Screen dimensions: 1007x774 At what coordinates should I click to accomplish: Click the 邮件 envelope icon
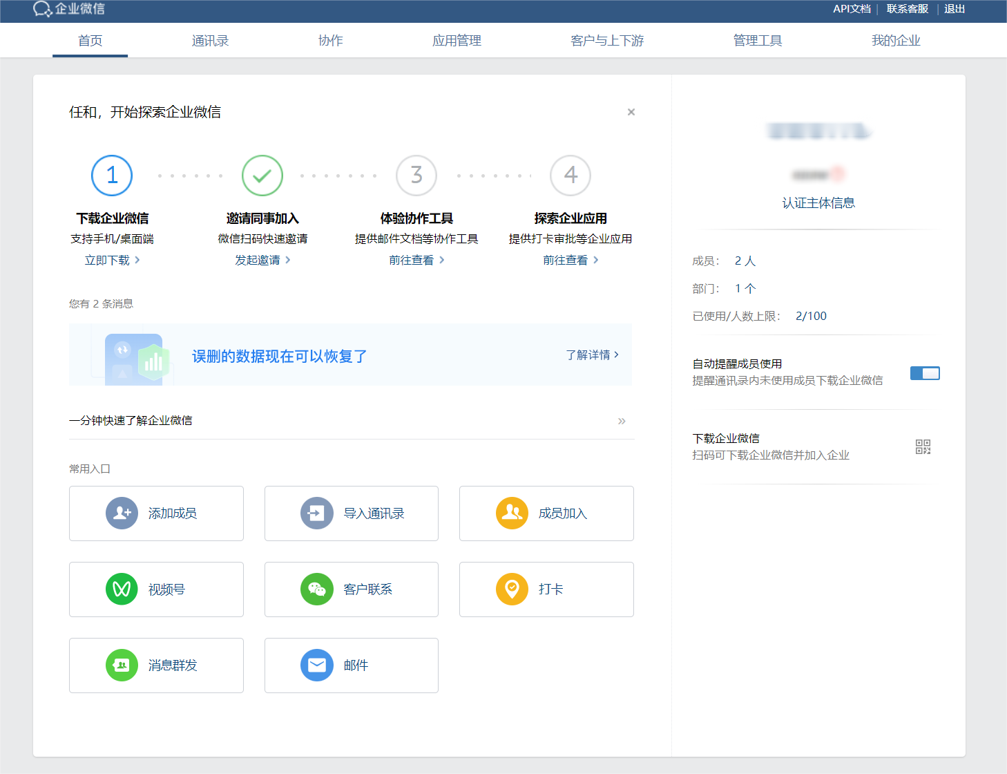(x=317, y=665)
